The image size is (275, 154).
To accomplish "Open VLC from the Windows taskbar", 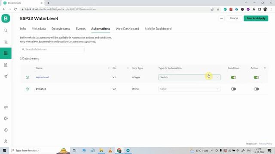I will click(110, 150).
